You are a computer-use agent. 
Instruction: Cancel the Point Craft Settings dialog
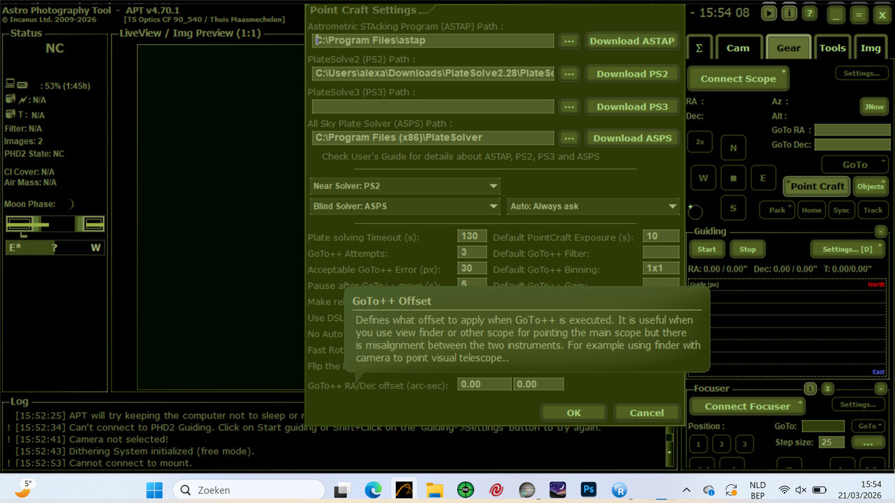pos(647,413)
